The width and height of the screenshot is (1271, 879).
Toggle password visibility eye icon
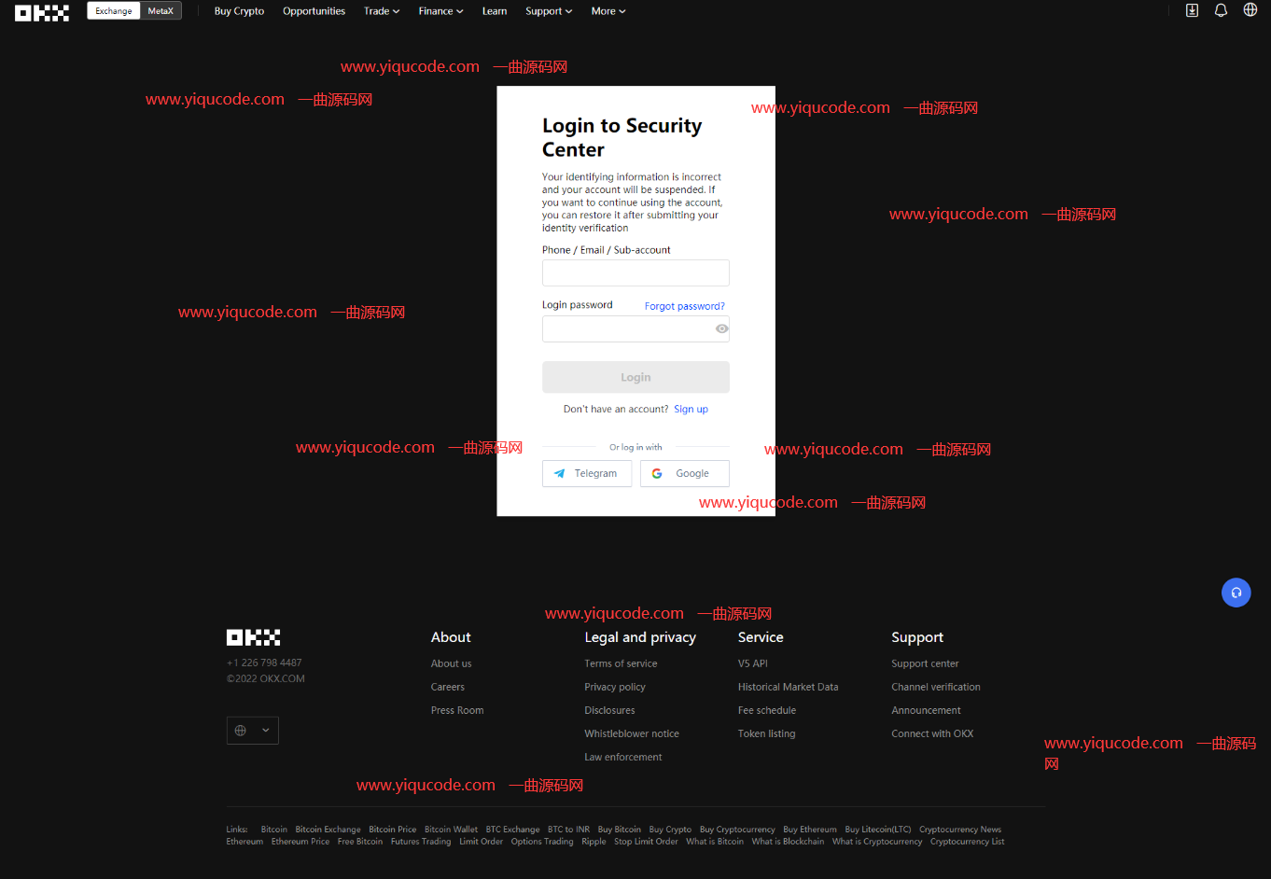click(x=721, y=328)
